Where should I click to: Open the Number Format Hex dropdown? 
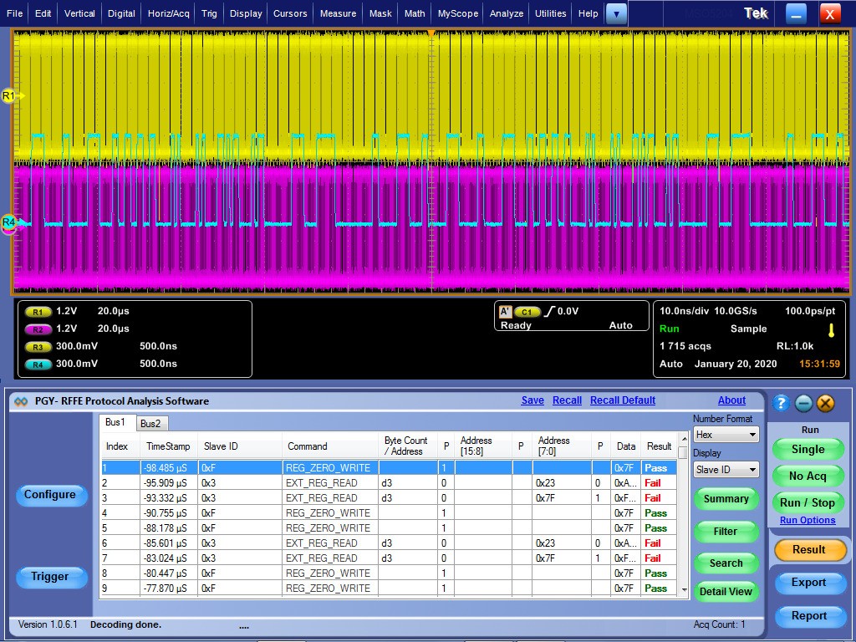tap(726, 435)
